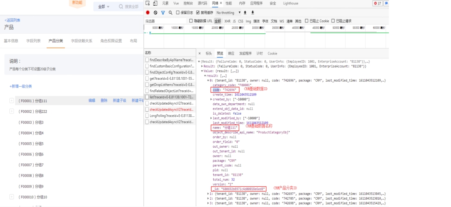The image size is (451, 207).
Task: Filter network by XHR type
Action: tap(227, 21)
